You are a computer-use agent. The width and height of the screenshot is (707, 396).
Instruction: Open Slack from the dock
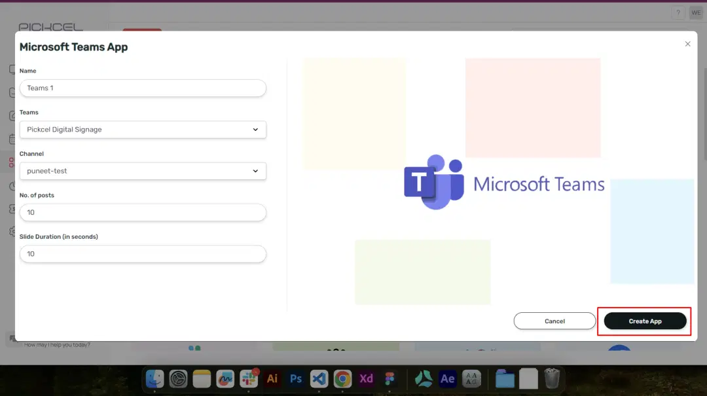point(249,378)
